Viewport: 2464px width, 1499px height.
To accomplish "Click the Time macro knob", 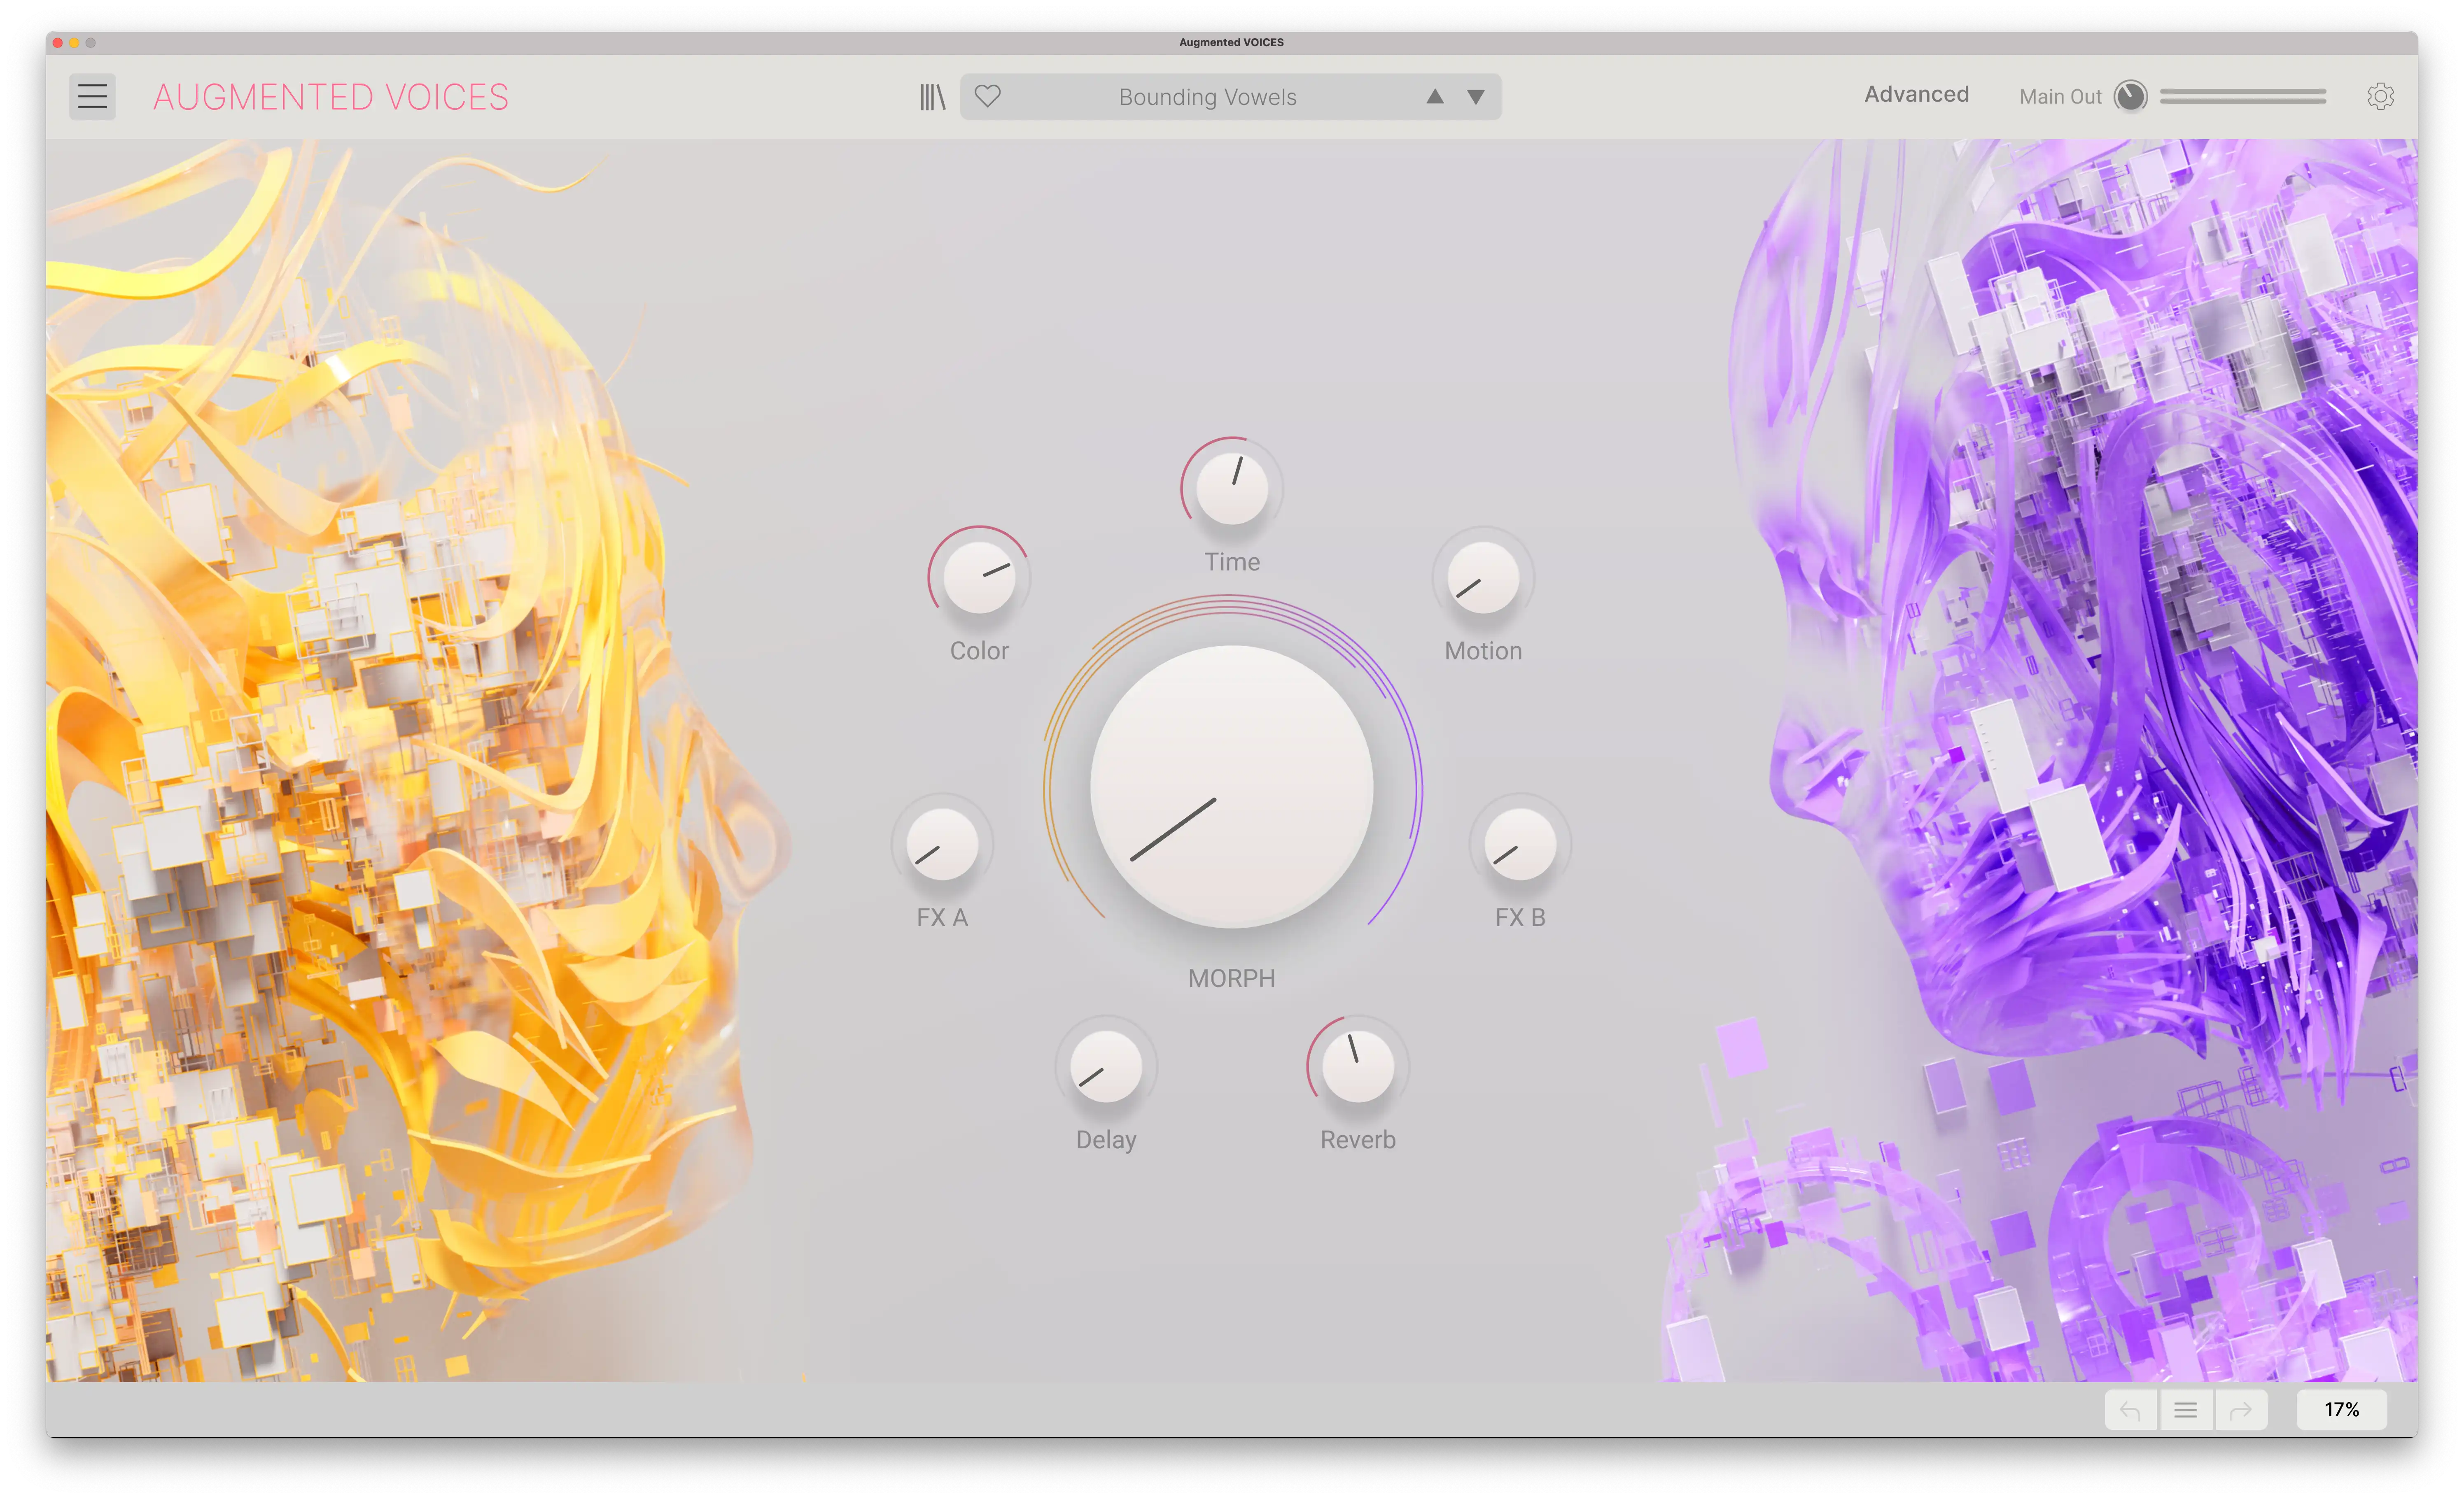I will [x=1231, y=489].
